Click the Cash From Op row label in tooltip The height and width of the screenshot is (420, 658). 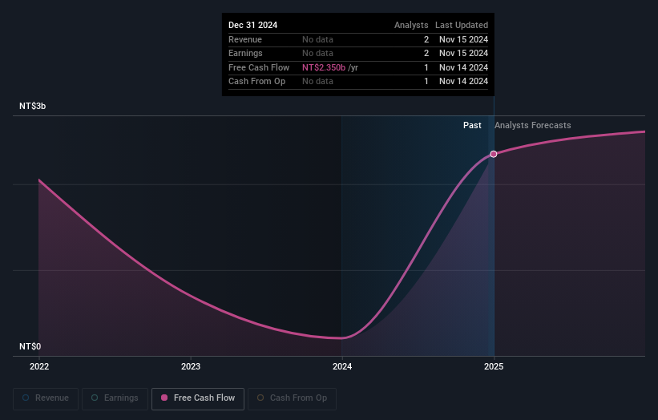(x=256, y=82)
